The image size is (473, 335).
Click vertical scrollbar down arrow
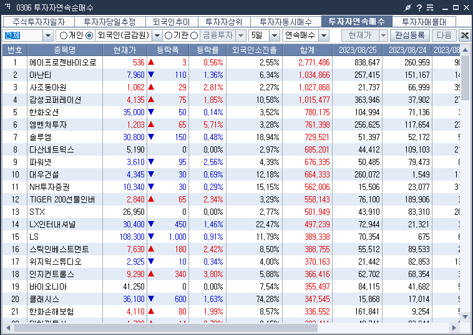(465, 317)
